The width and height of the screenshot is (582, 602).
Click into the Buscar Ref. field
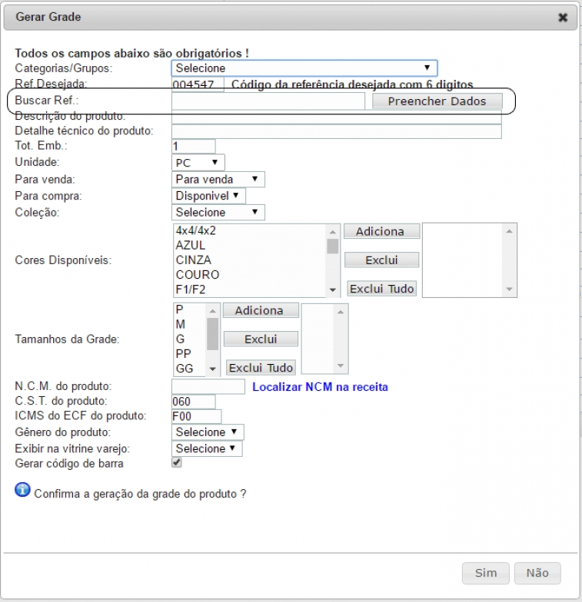[x=268, y=101]
